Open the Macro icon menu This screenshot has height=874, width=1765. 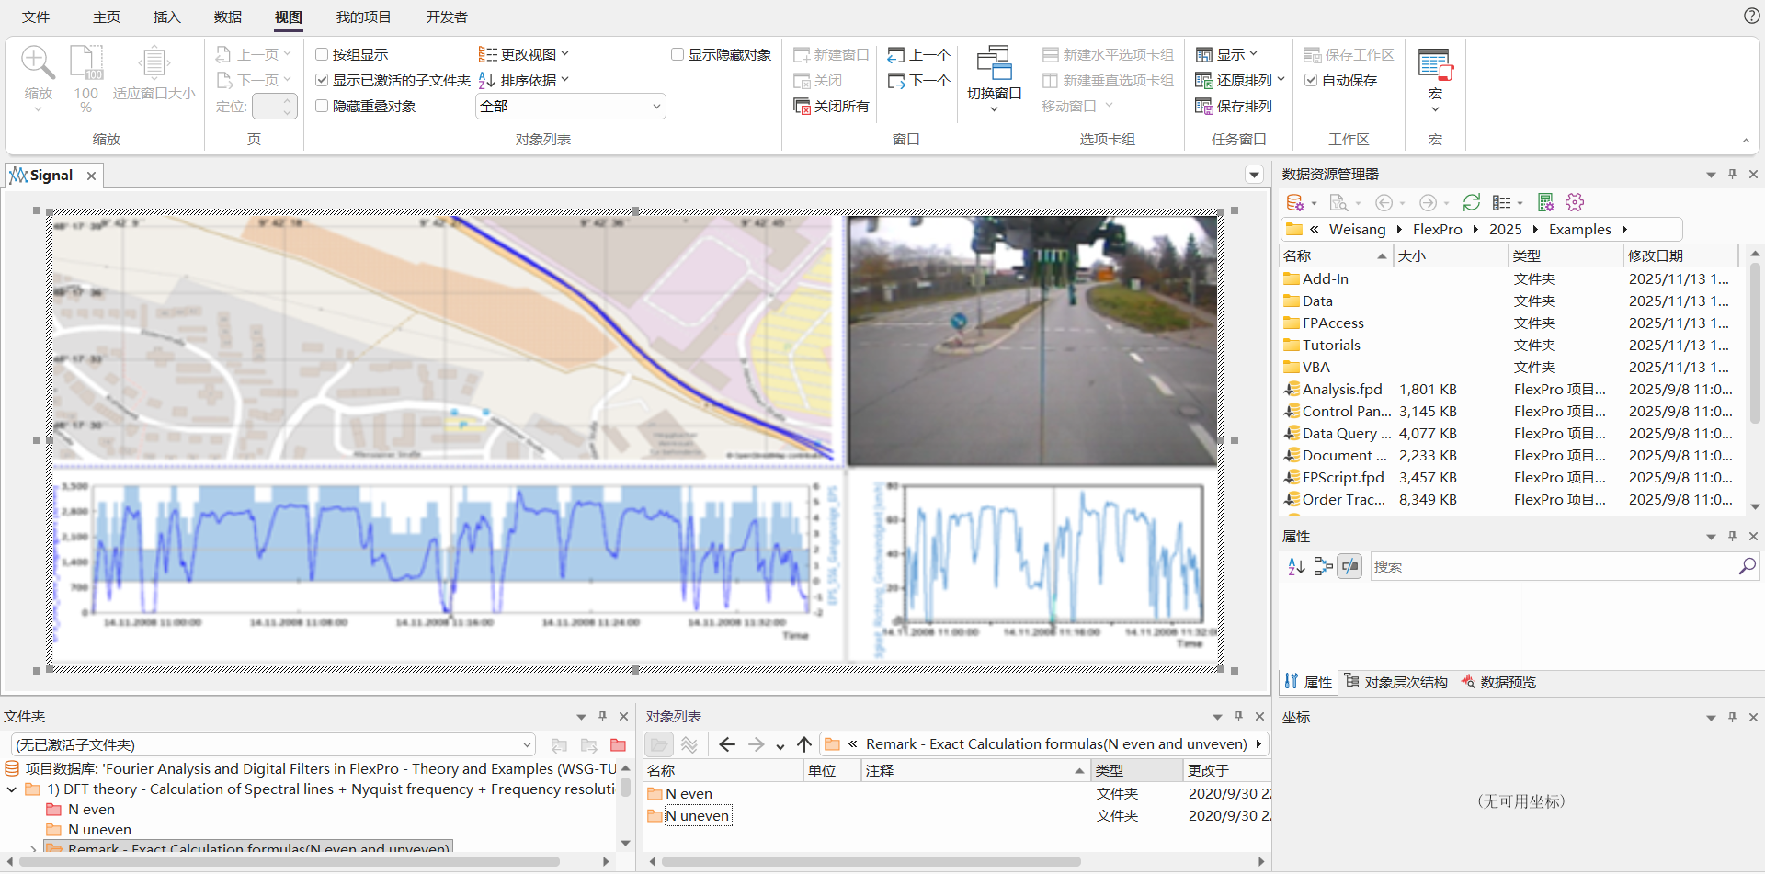[x=1434, y=79]
